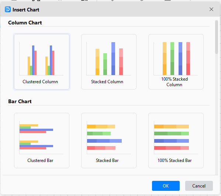Select the Clustered Bar chart icon
The height and width of the screenshot is (196, 221).
tap(42, 141)
